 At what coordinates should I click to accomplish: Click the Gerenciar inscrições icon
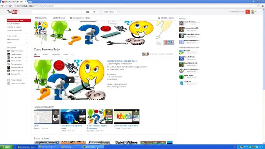[9, 84]
